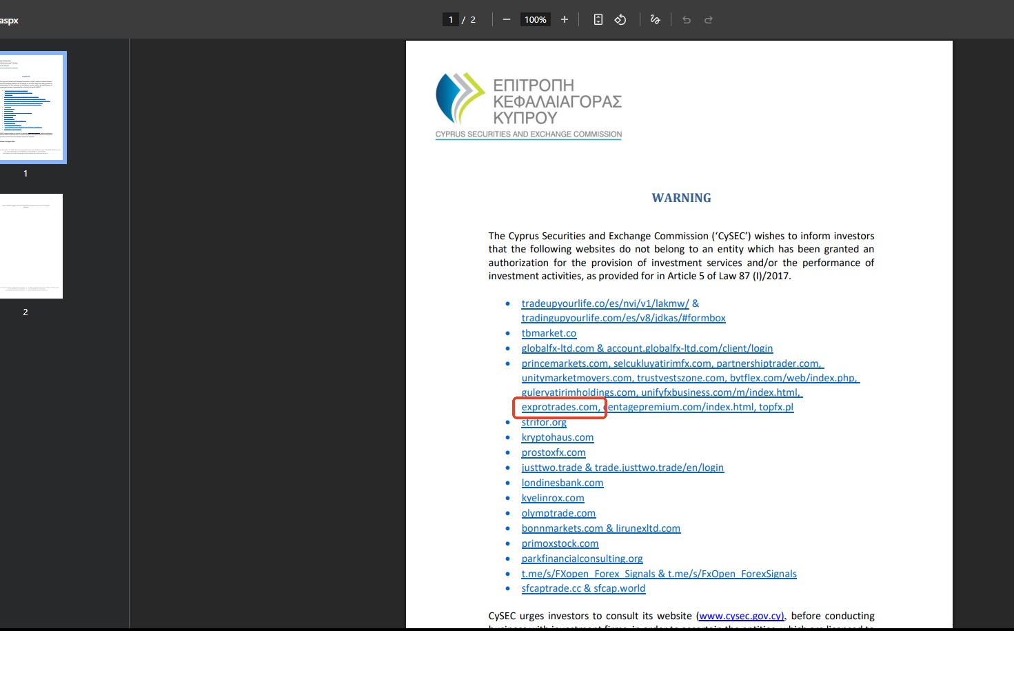1014x682 pixels.
Task: Zoom in using the plus icon
Action: click(x=565, y=20)
